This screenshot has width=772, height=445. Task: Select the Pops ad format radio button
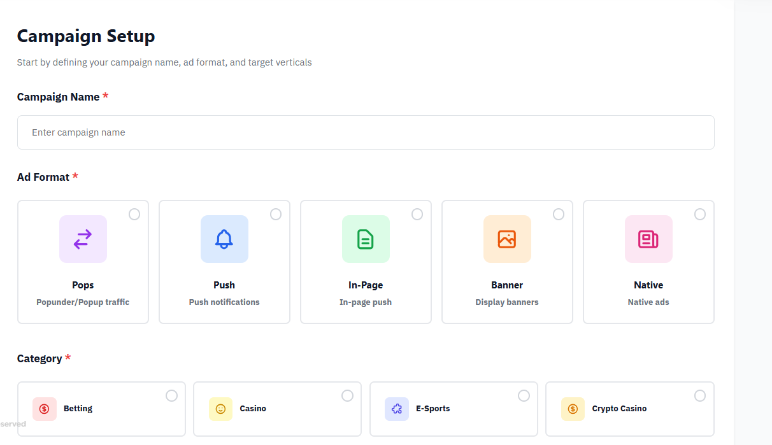point(134,215)
